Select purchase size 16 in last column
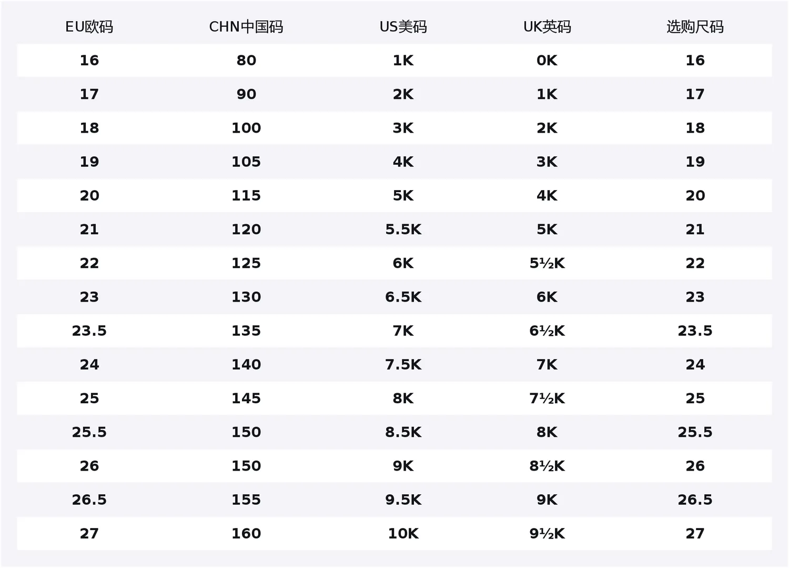789x568 pixels. pos(695,61)
